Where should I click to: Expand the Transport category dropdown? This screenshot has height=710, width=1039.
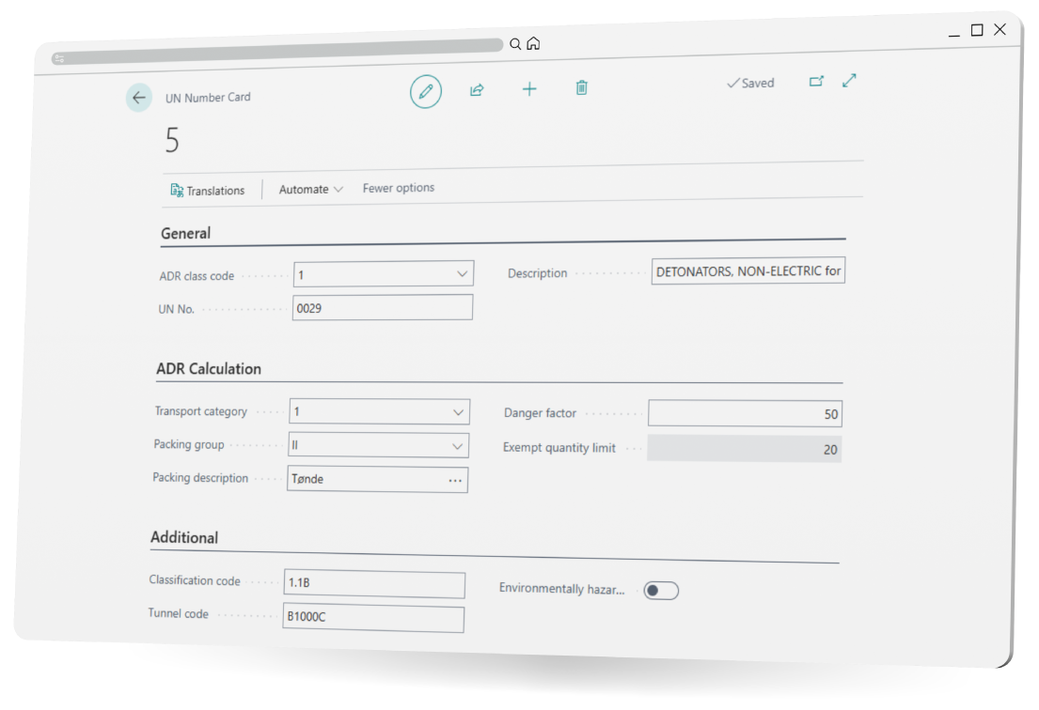(x=461, y=411)
